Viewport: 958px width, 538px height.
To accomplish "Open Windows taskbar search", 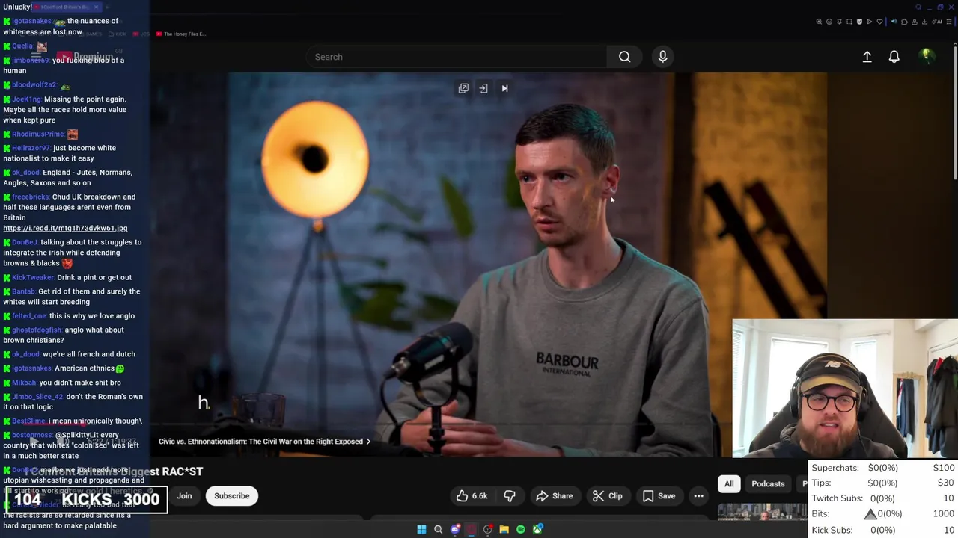I will point(438,529).
